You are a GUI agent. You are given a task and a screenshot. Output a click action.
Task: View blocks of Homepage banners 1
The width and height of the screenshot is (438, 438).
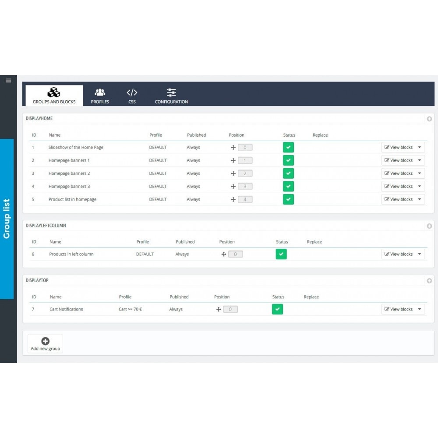[398, 160]
